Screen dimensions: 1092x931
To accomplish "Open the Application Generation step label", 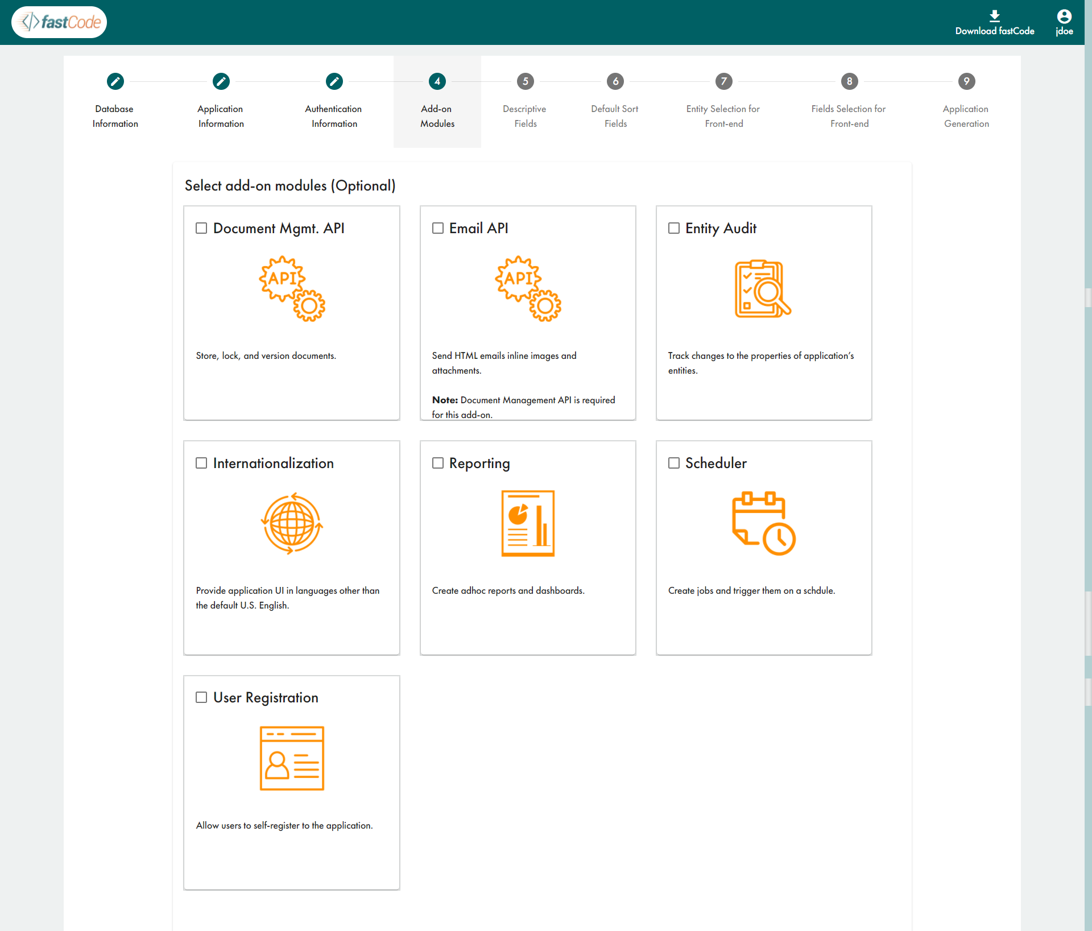I will tap(967, 116).
